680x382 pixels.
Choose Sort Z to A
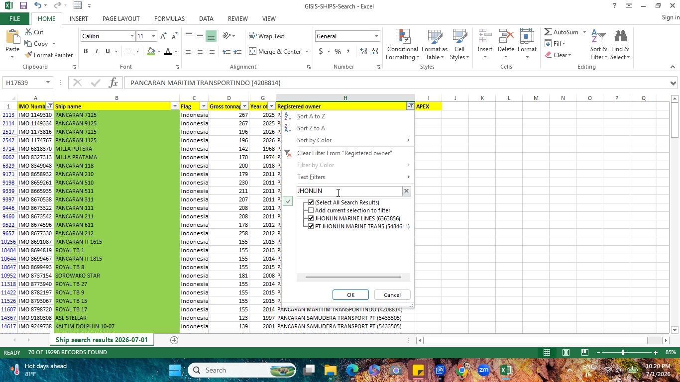(311, 128)
